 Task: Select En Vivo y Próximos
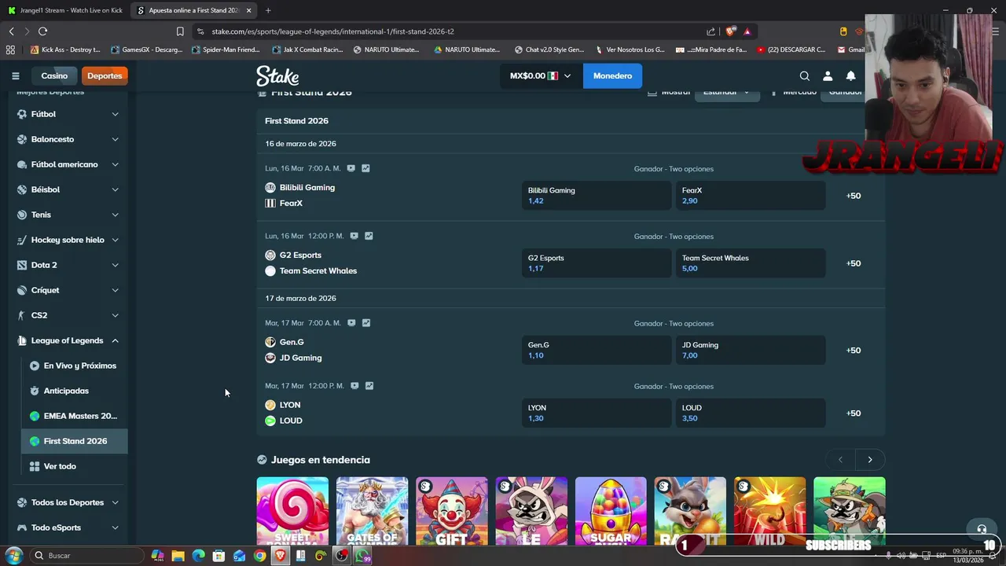tap(74, 366)
